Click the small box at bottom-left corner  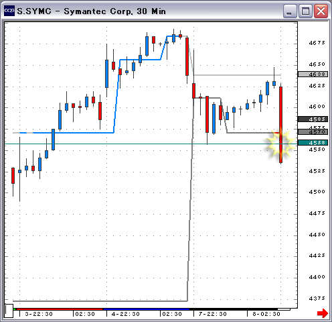pos(9,311)
